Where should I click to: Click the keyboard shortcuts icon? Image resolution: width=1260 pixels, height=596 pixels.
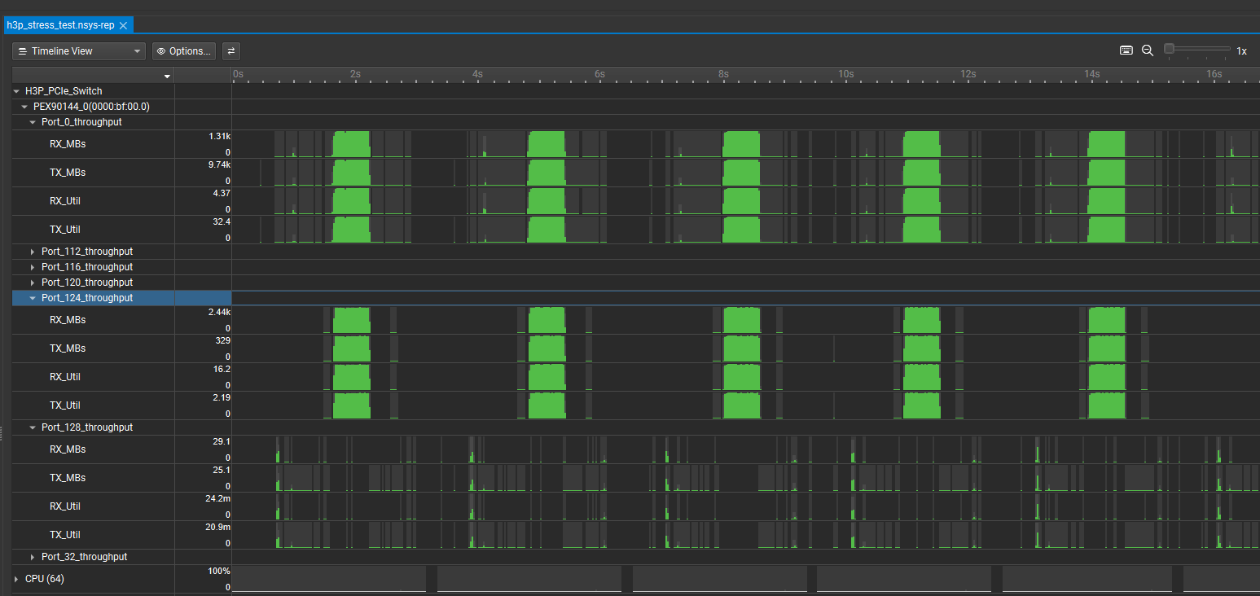(1126, 50)
